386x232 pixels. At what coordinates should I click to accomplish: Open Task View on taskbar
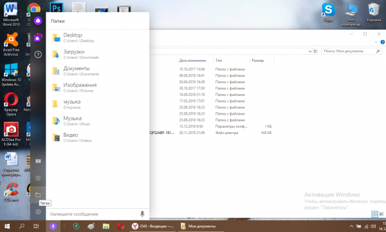click(36, 226)
